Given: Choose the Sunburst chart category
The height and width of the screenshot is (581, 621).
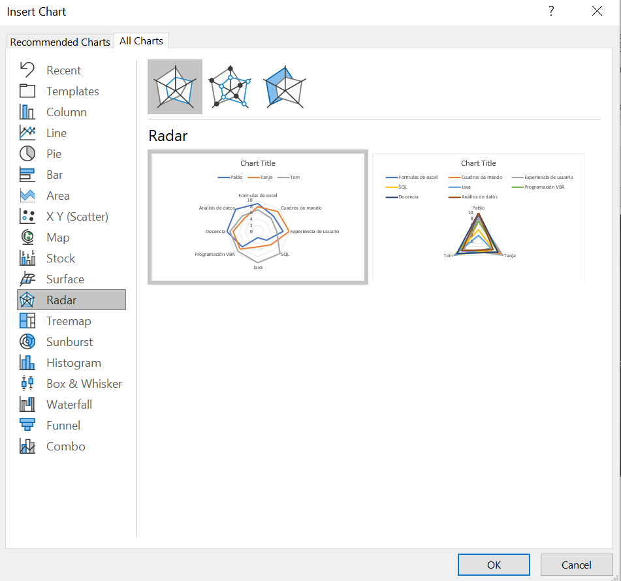Looking at the screenshot, I should 72,342.
